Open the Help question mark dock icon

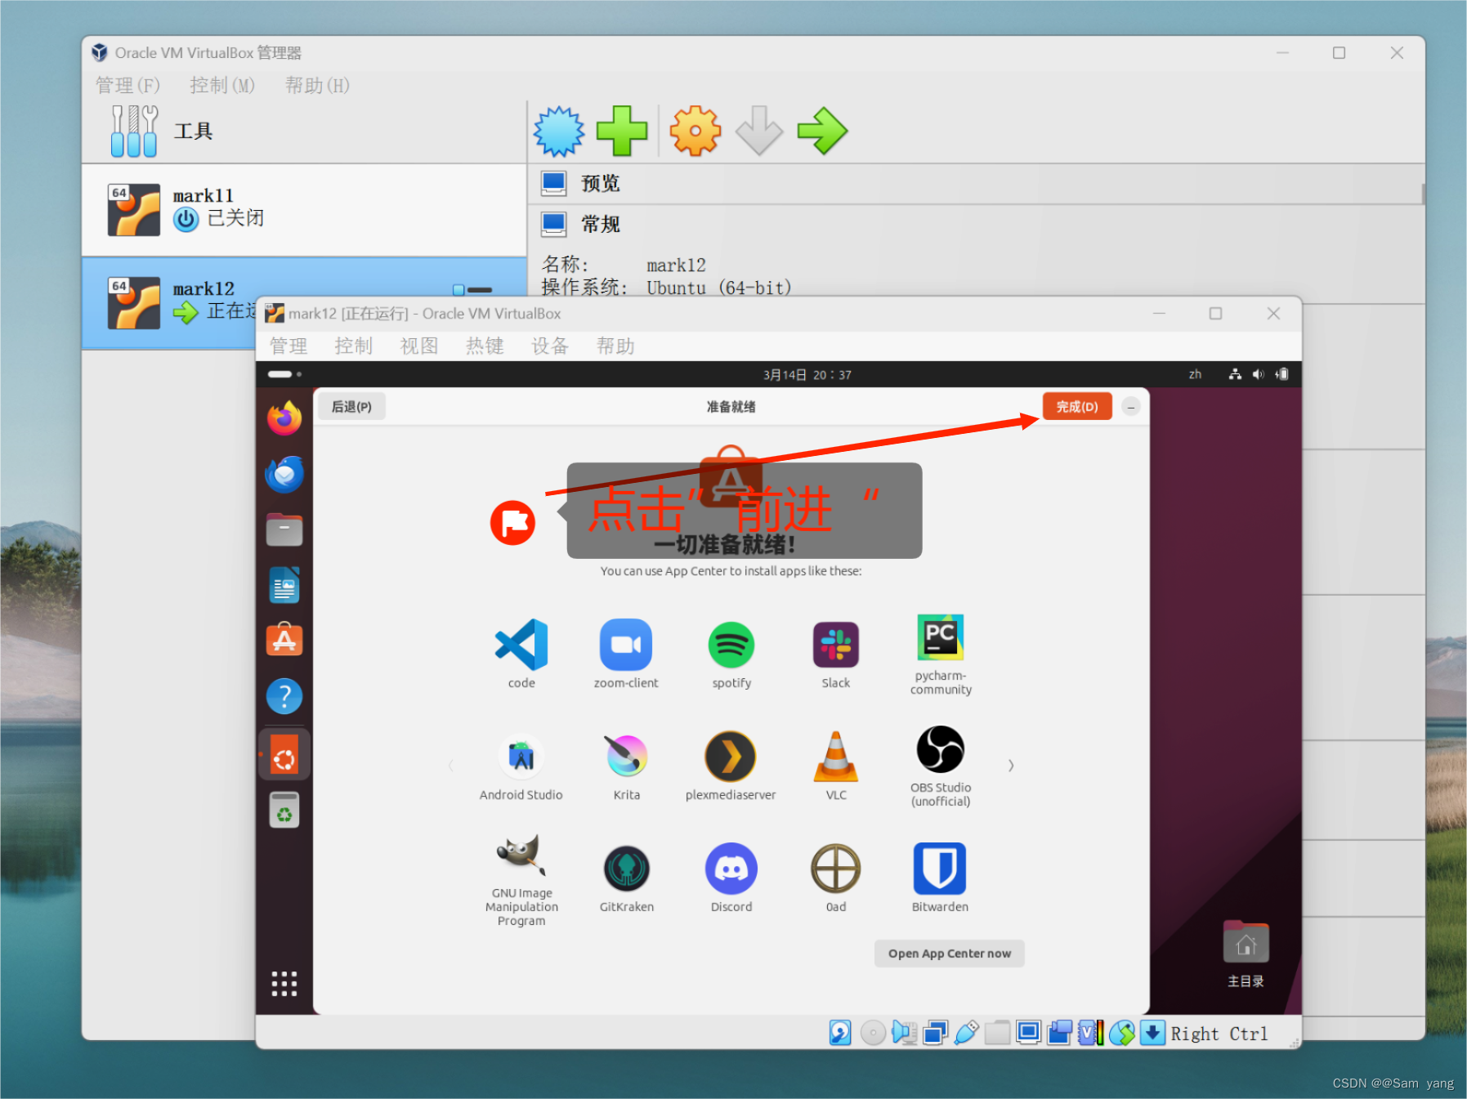pyautogui.click(x=284, y=696)
